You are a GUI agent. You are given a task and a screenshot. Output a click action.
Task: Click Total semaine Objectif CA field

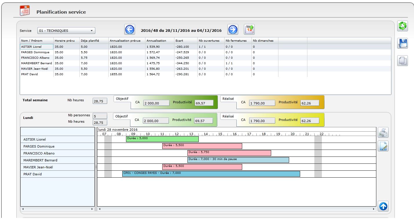tap(156, 103)
